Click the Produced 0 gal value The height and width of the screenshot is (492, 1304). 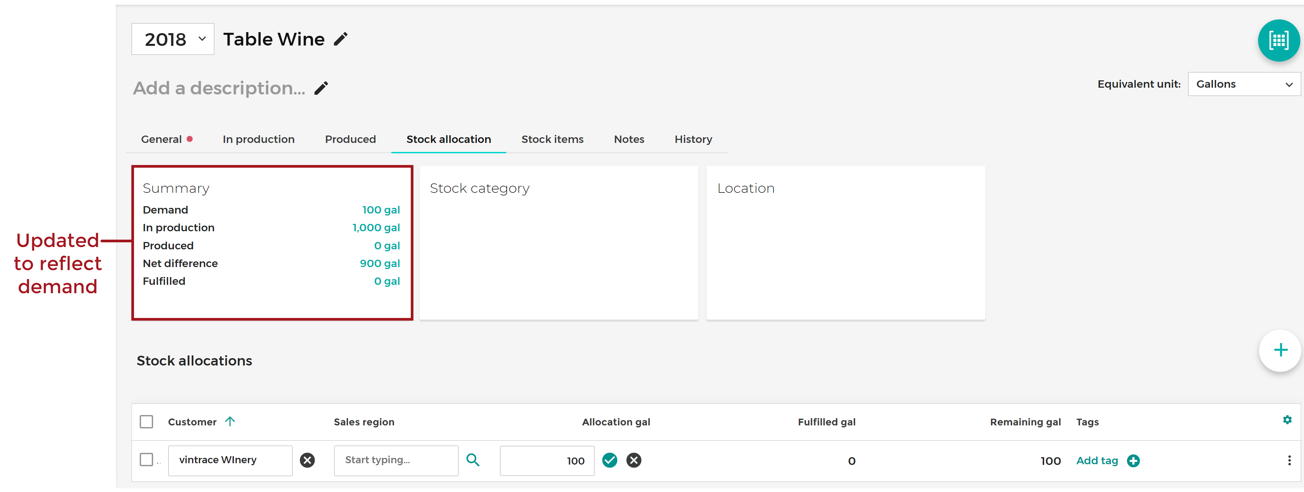coord(387,246)
